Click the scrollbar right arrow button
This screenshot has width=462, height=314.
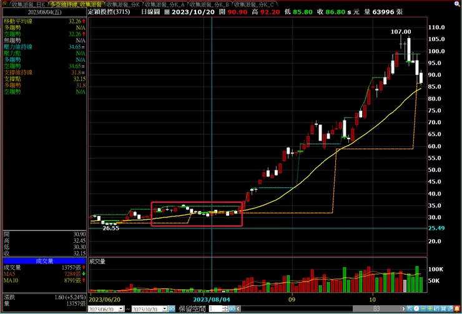(x=403, y=309)
